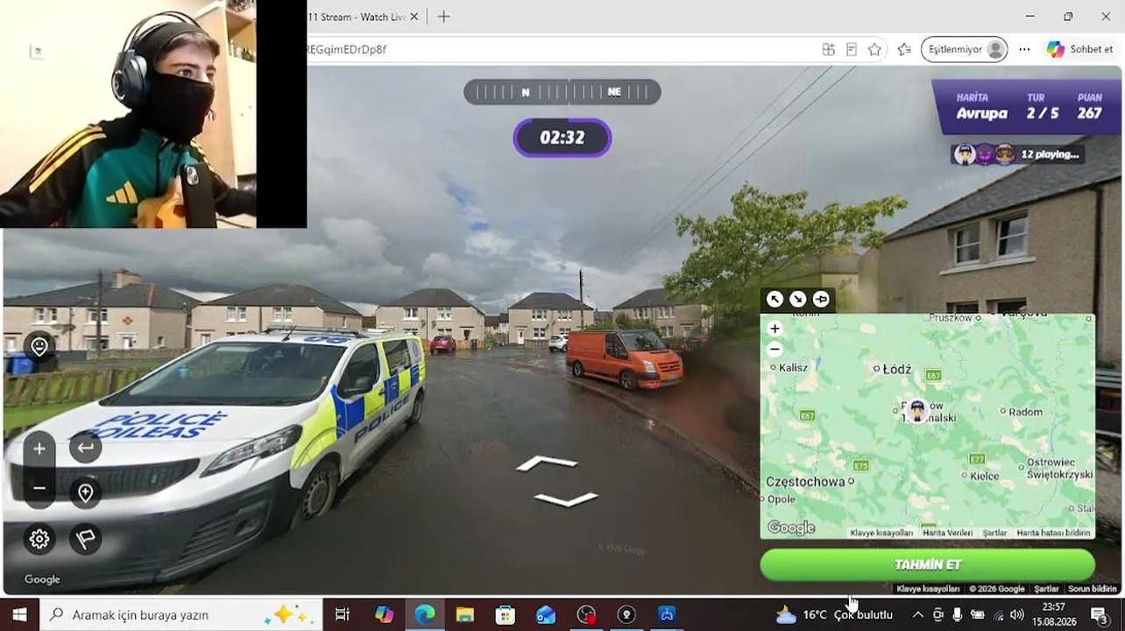Open the Windows Start menu

point(19,614)
